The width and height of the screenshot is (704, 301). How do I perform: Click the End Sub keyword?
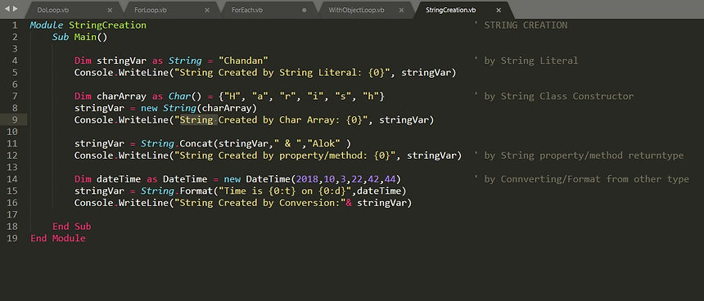coord(72,227)
